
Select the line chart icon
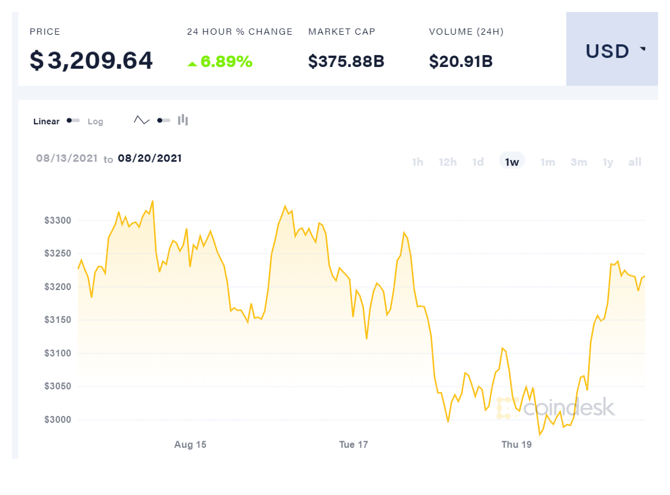coord(142,120)
